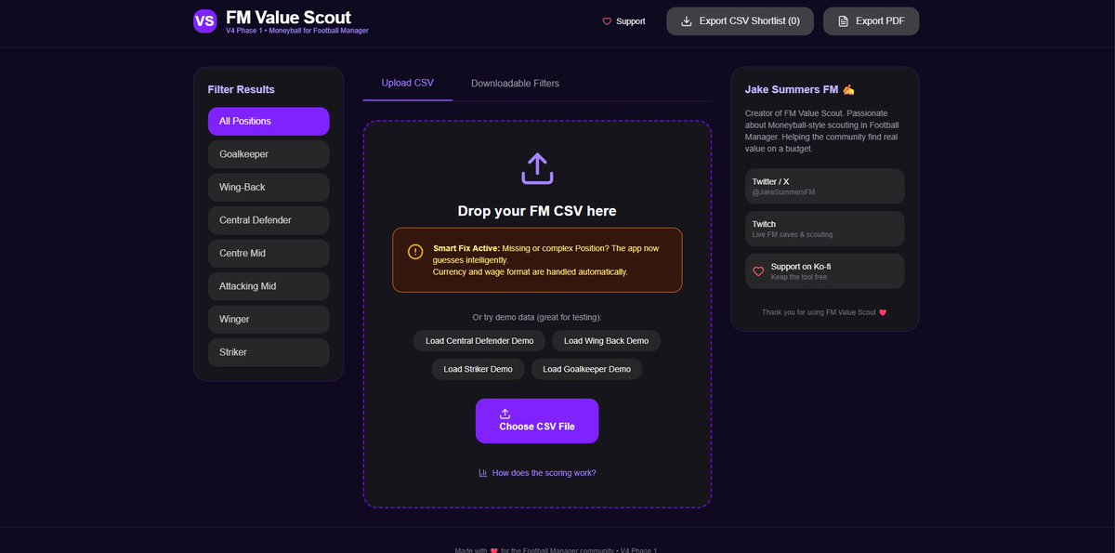The height and width of the screenshot is (553, 1115).
Task: Filter results by Striker
Action: pyautogui.click(x=269, y=352)
